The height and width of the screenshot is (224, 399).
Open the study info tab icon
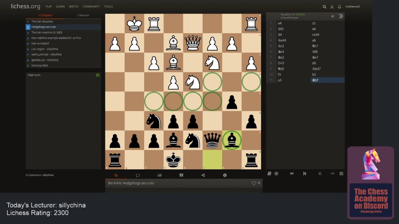[225, 175]
